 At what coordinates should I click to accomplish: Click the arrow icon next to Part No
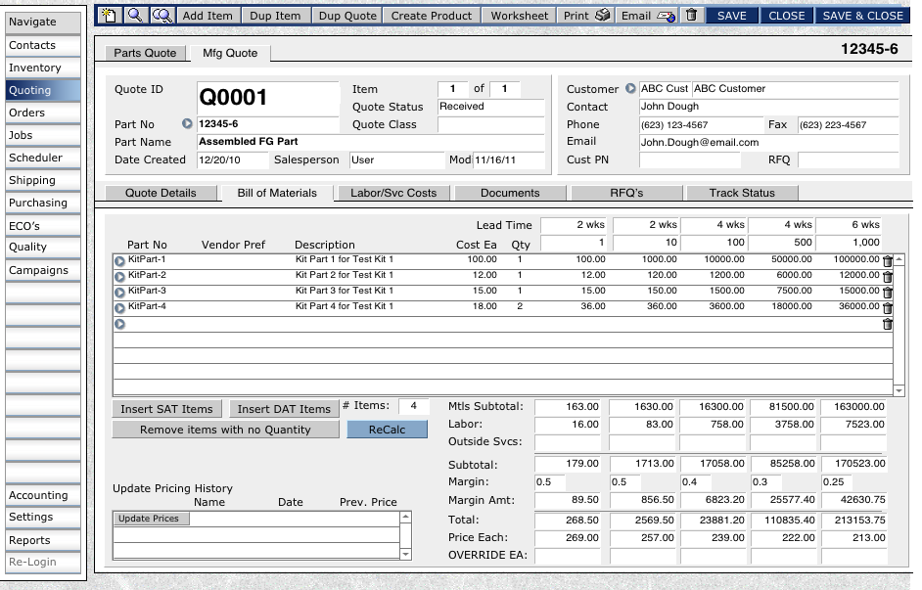tap(188, 124)
